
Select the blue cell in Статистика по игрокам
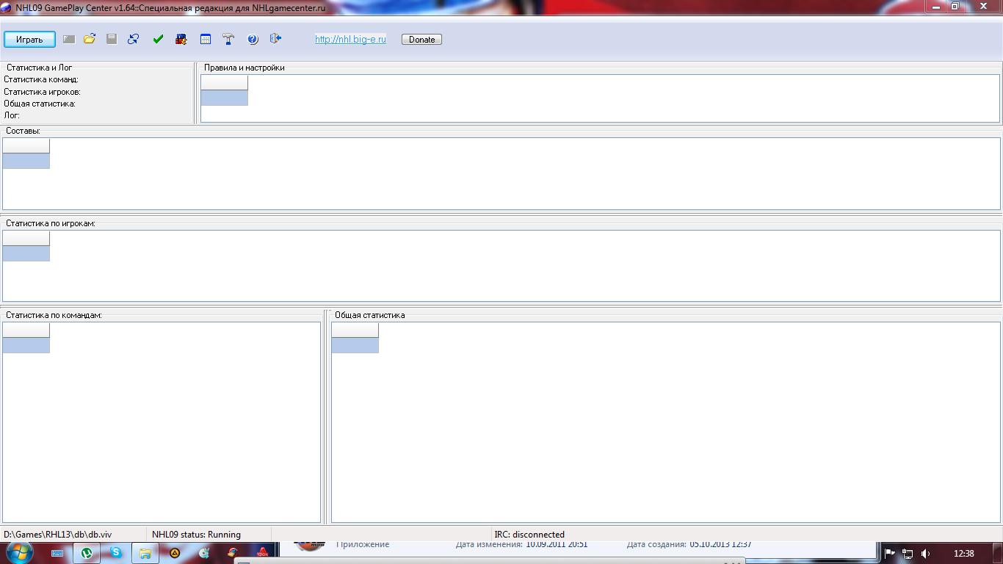pyautogui.click(x=26, y=253)
